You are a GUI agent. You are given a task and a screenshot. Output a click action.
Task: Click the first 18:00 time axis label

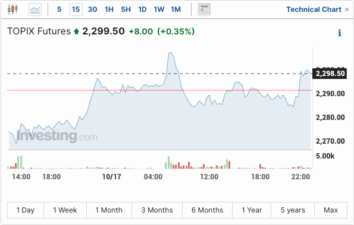click(x=52, y=177)
